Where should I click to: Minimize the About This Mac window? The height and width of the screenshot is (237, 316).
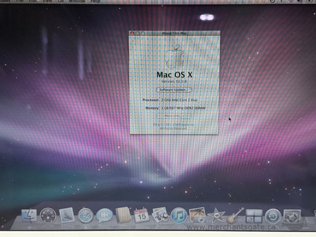coord(138,33)
